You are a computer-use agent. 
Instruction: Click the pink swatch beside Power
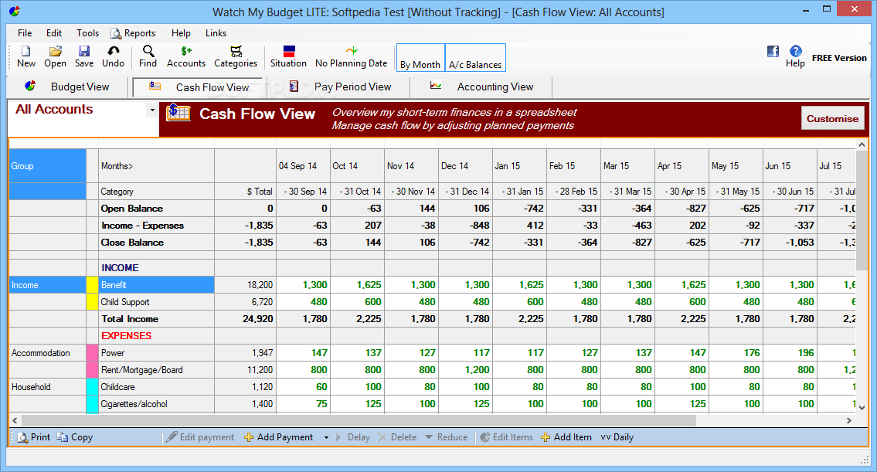92,353
